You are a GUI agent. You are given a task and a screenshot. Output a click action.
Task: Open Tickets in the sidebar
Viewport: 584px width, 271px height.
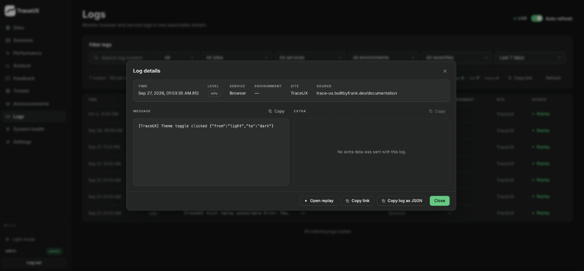(34, 91)
